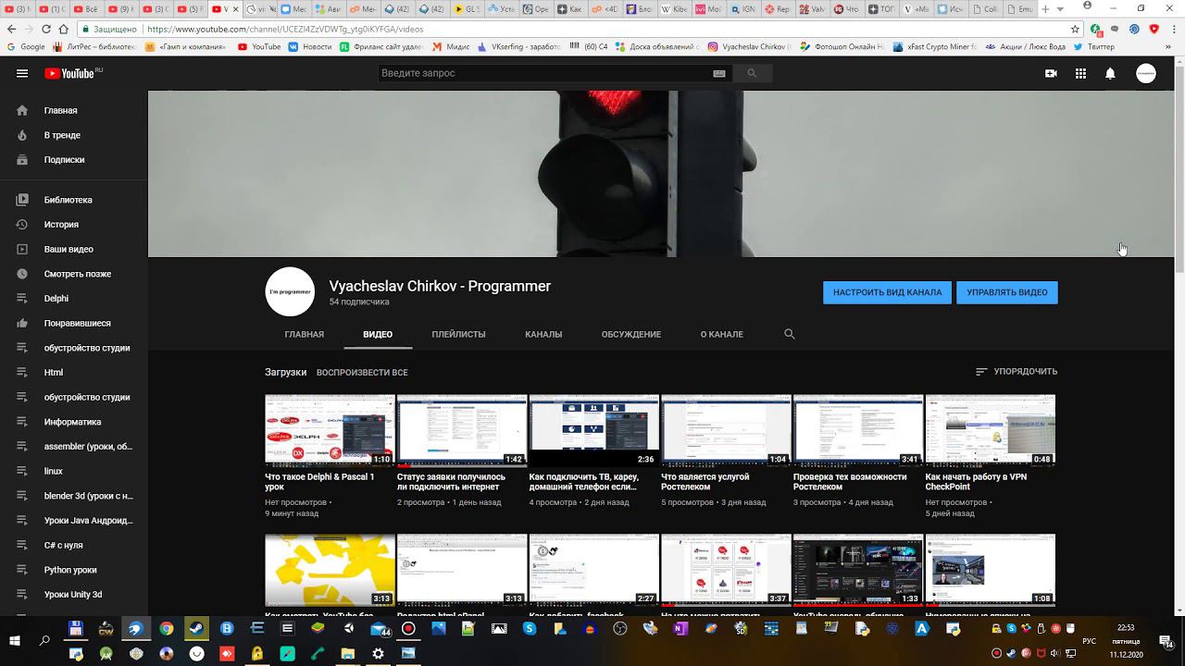Viewport: 1185px width, 666px height.
Task: Open the Информатика playlist in sidebar
Action: pyautogui.click(x=74, y=422)
